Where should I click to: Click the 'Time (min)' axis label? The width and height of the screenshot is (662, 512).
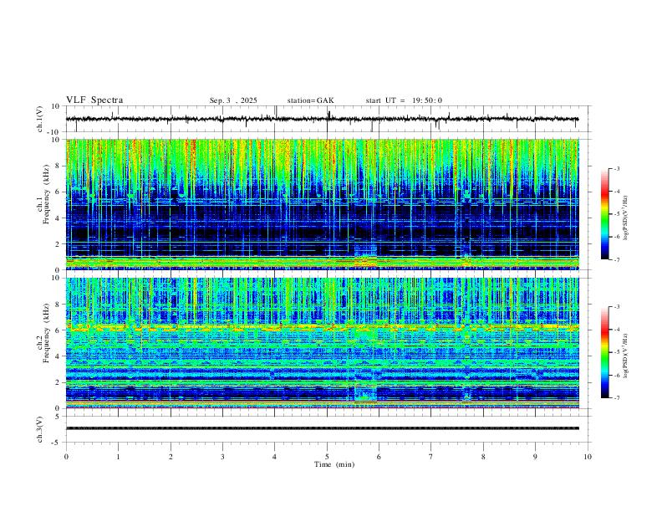tap(334, 464)
